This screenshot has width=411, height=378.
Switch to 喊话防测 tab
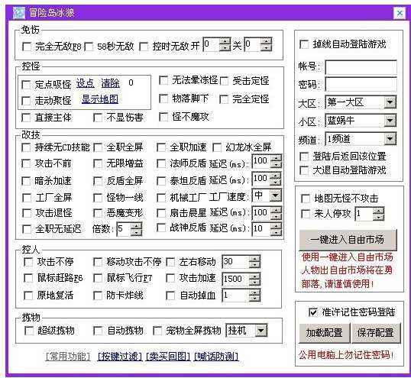[x=216, y=357]
